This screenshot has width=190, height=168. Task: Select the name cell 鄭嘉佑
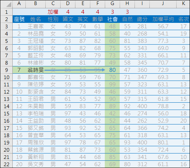36,77
